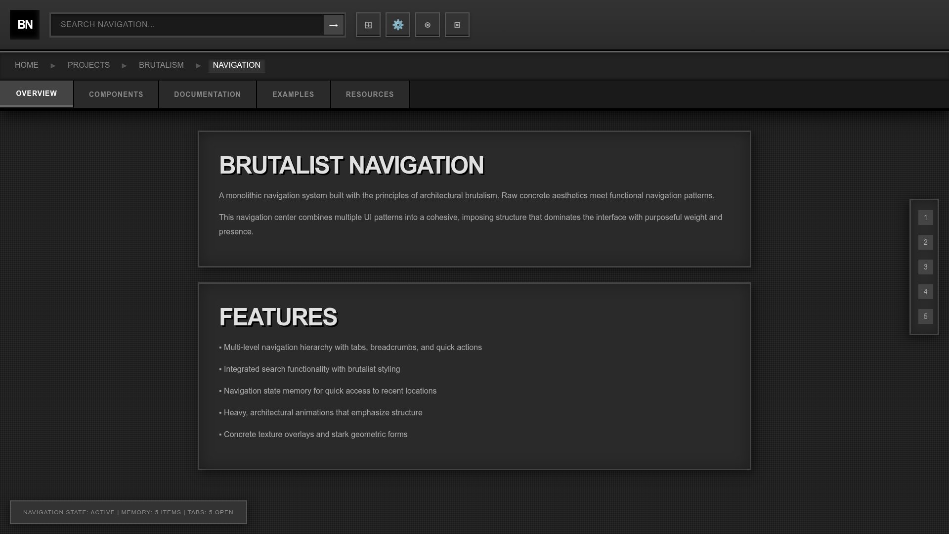
Task: Click memory item 4 button
Action: [x=925, y=292]
